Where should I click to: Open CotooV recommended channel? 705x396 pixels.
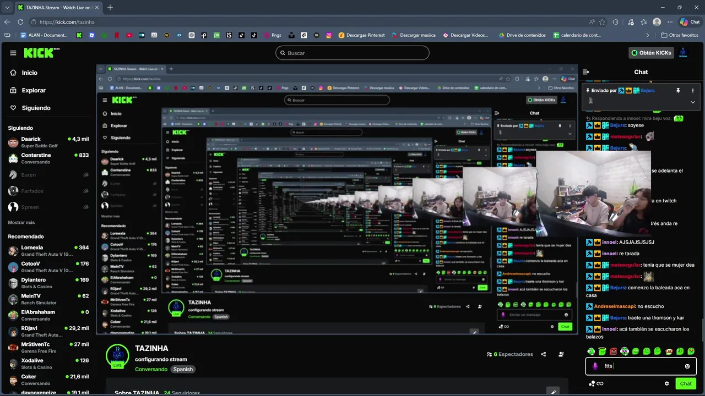(x=48, y=267)
